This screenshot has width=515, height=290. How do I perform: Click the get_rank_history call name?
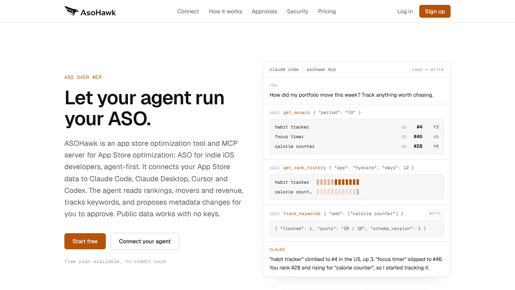point(305,168)
